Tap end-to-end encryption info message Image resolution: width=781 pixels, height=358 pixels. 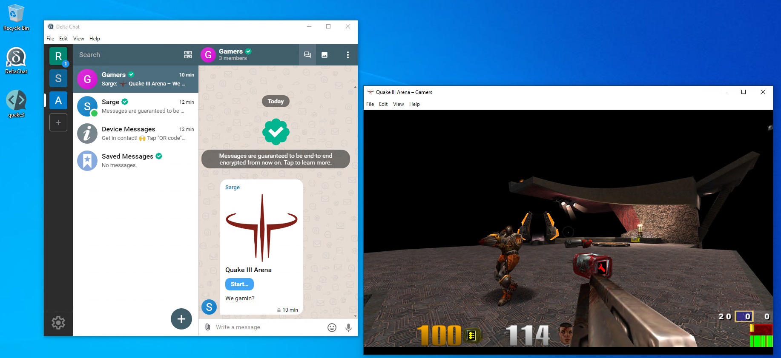[276, 159]
